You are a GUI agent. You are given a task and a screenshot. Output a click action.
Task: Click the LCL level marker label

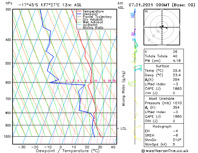[x=123, y=128]
